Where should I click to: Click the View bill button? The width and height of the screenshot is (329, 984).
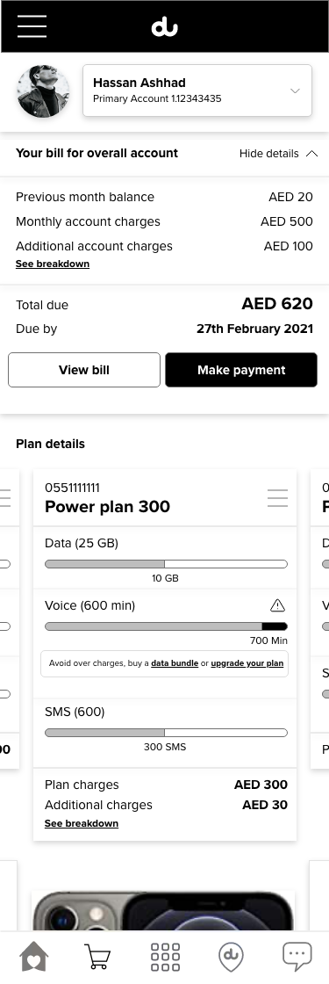(x=84, y=370)
